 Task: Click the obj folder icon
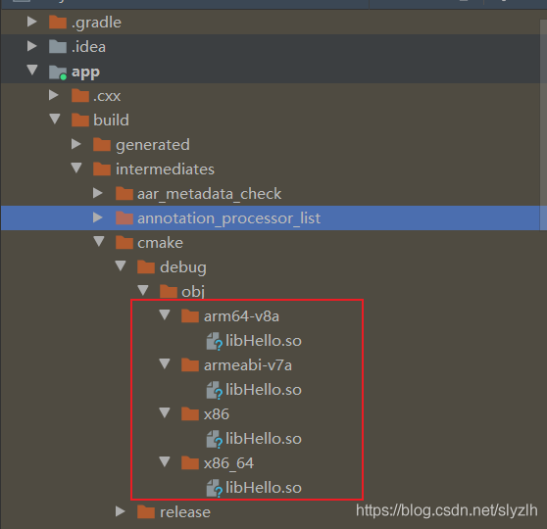click(169, 292)
